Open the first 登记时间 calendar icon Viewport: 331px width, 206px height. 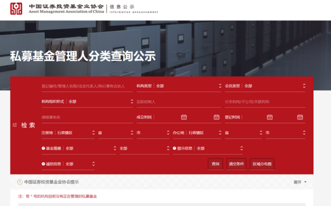pos(270,117)
